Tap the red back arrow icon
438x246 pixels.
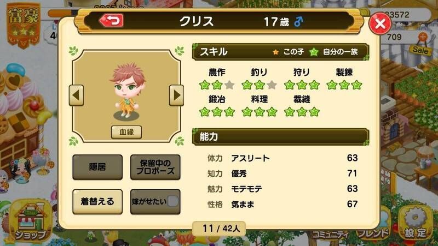tap(112, 21)
